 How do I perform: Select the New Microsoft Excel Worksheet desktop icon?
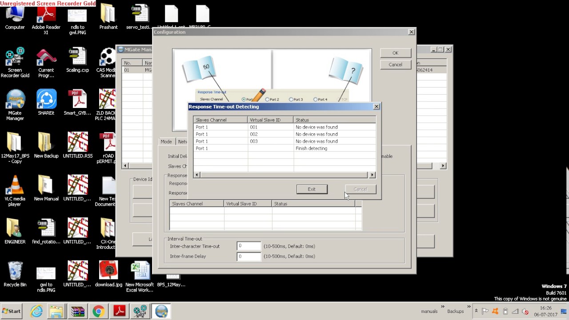[140, 277]
